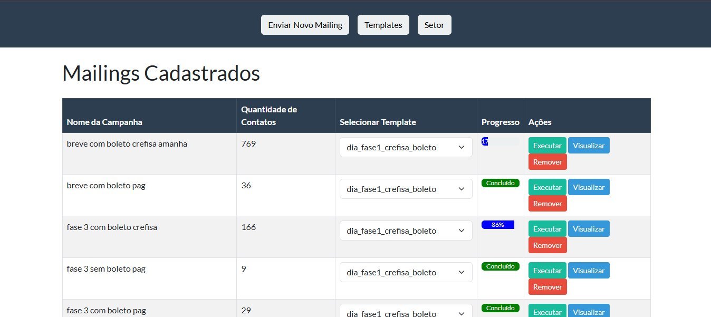Open the template dropdown for breve com boleto pag
The height and width of the screenshot is (317, 711).
pyautogui.click(x=406, y=189)
